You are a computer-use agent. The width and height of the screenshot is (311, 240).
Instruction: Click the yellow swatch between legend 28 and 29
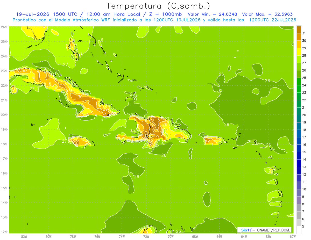(x=299, y=52)
